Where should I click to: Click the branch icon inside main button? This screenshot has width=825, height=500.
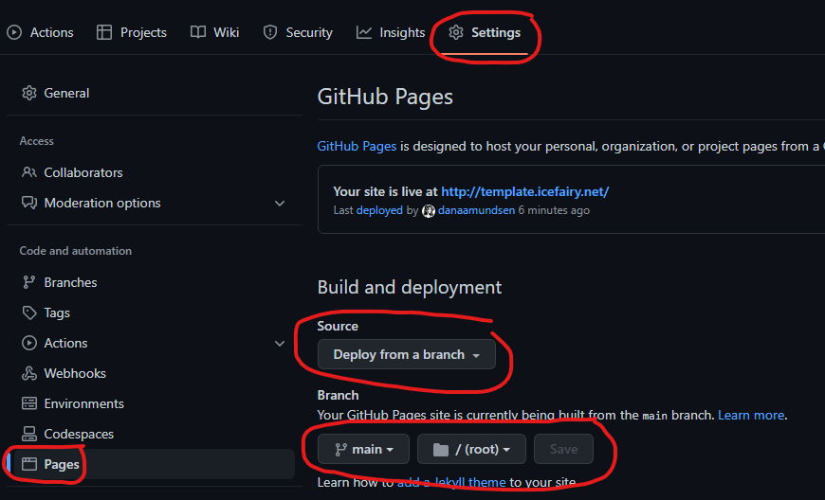pyautogui.click(x=341, y=450)
